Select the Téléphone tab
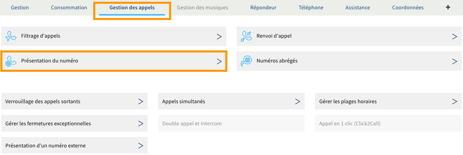 click(311, 8)
